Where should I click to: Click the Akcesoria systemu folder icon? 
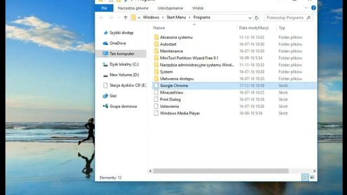[x=156, y=37]
